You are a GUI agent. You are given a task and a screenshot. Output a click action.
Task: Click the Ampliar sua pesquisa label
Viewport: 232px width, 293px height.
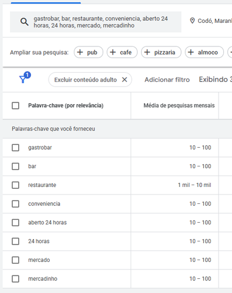[x=39, y=52]
